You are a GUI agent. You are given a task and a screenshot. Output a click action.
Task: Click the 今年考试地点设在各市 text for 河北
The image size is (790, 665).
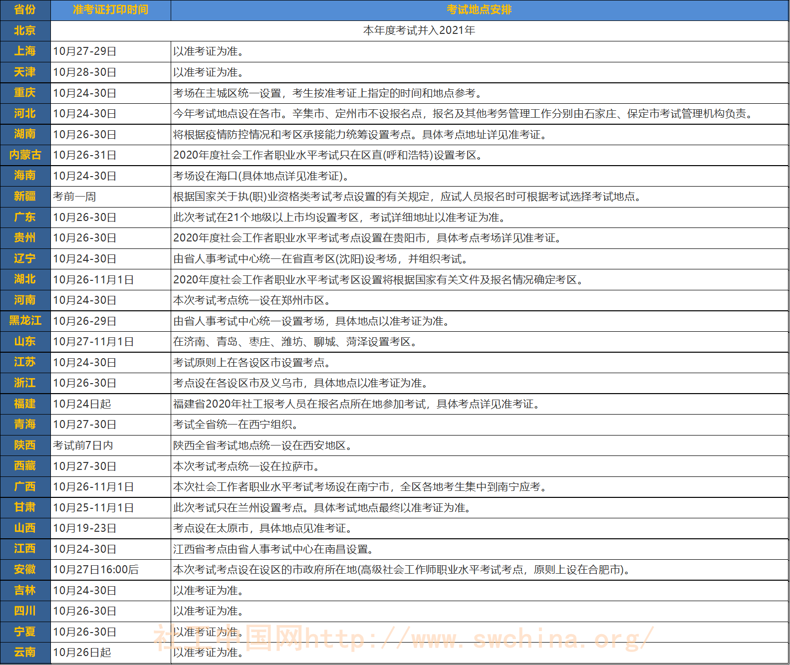[x=227, y=114]
